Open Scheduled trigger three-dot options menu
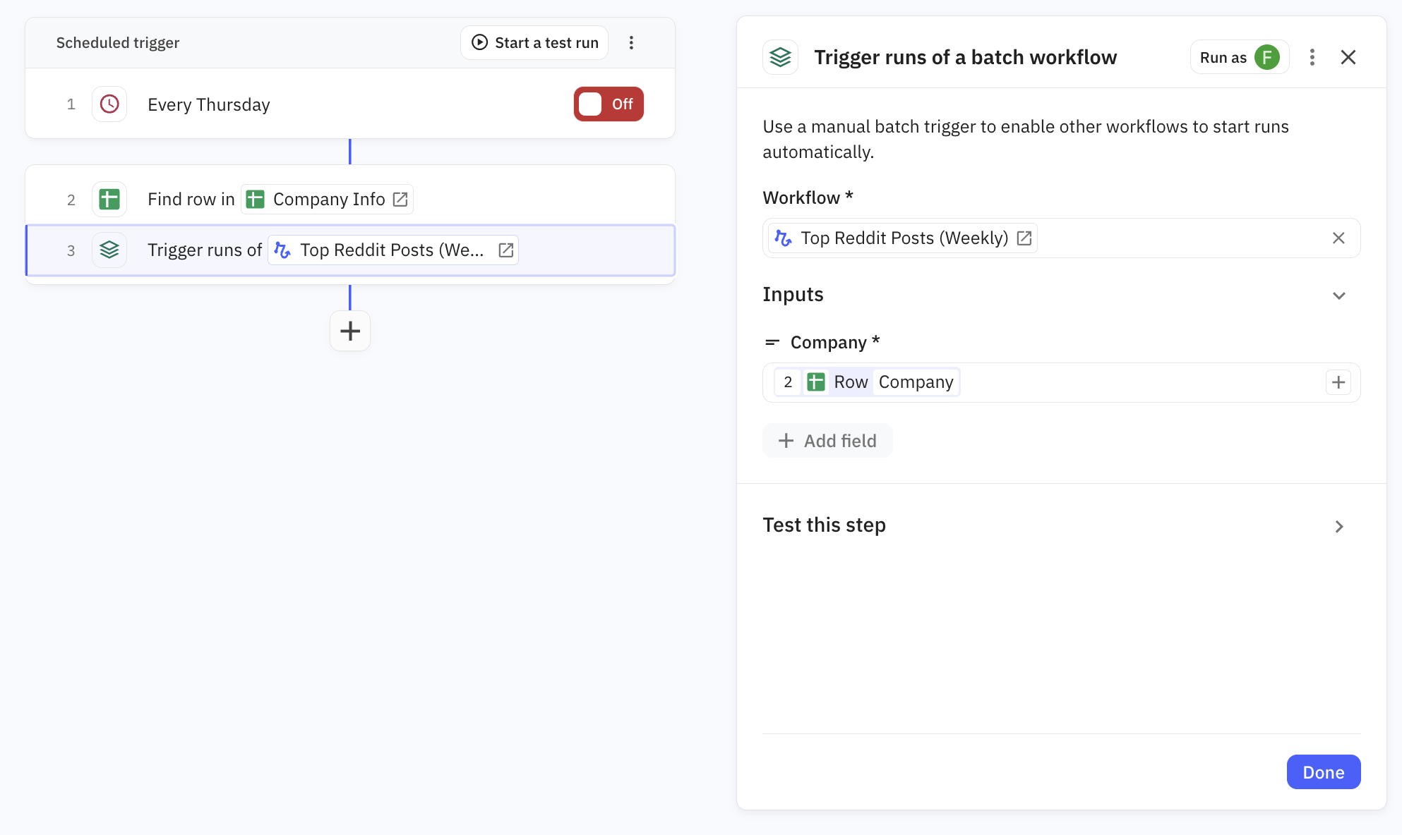The height and width of the screenshot is (835, 1402). click(x=631, y=43)
